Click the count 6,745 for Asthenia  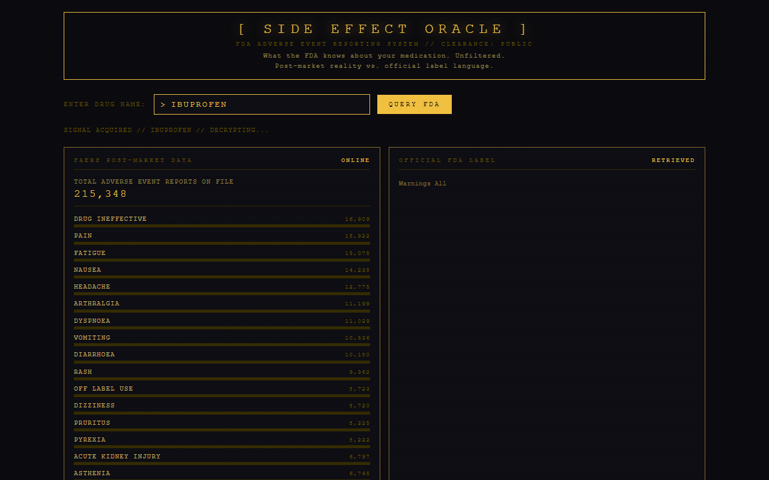click(x=360, y=473)
